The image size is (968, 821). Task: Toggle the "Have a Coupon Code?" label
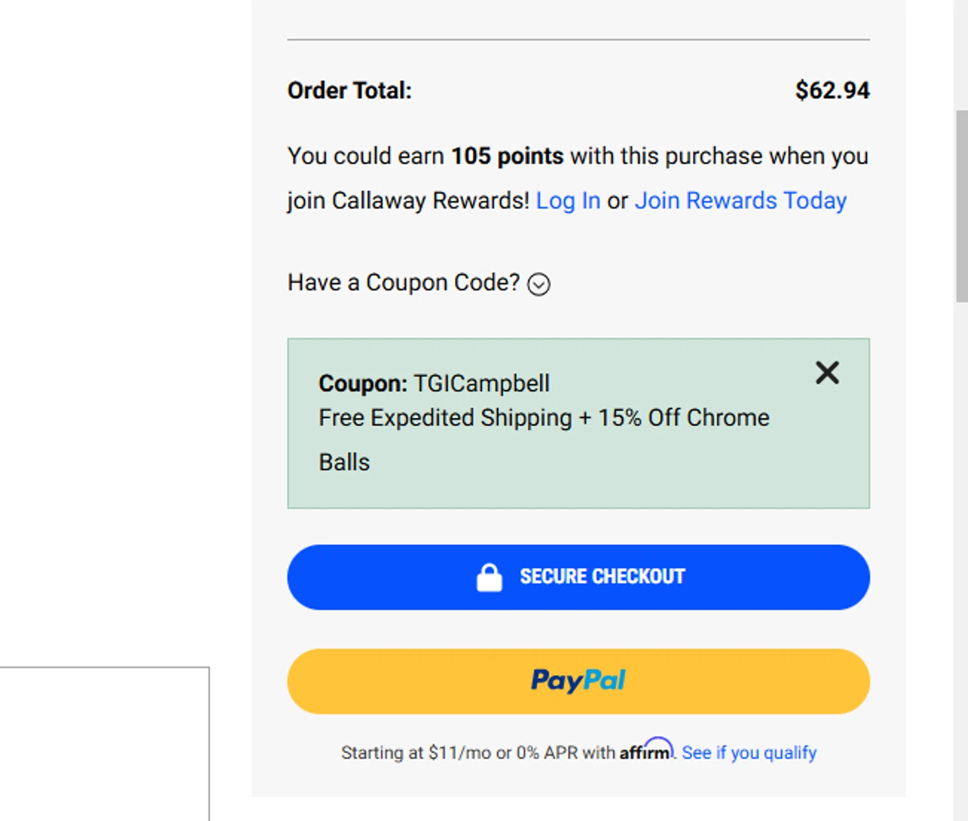[403, 283]
